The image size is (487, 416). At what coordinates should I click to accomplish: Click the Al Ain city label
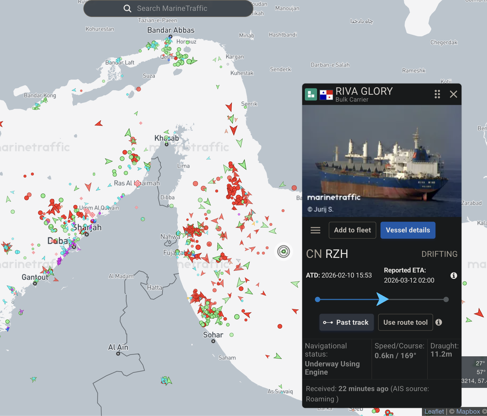pyautogui.click(x=118, y=347)
